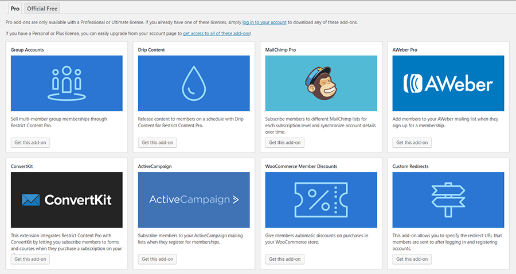The height and width of the screenshot is (274, 516).
Task: Click the 'ConvertKit' card title
Action: (22, 166)
